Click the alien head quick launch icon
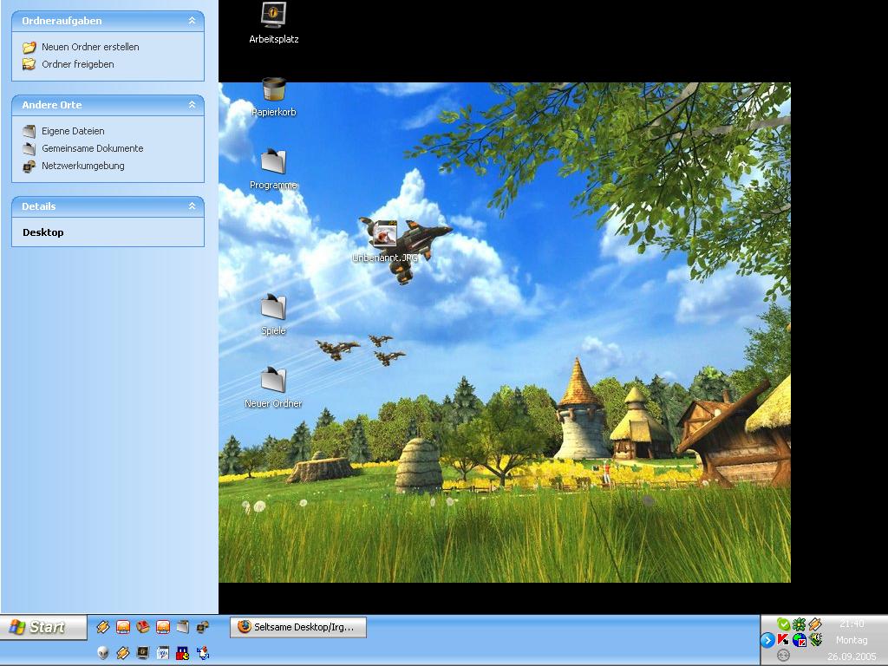888x666 pixels. pyautogui.click(x=102, y=653)
